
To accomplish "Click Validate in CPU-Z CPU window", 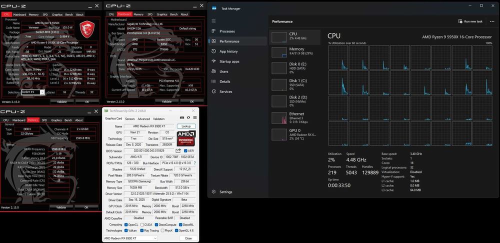I will (x=62, y=101).
